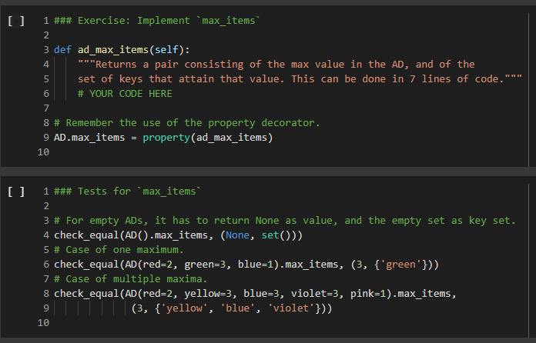
Task: Click the 'property' keyword in line 9
Action: click(x=166, y=138)
